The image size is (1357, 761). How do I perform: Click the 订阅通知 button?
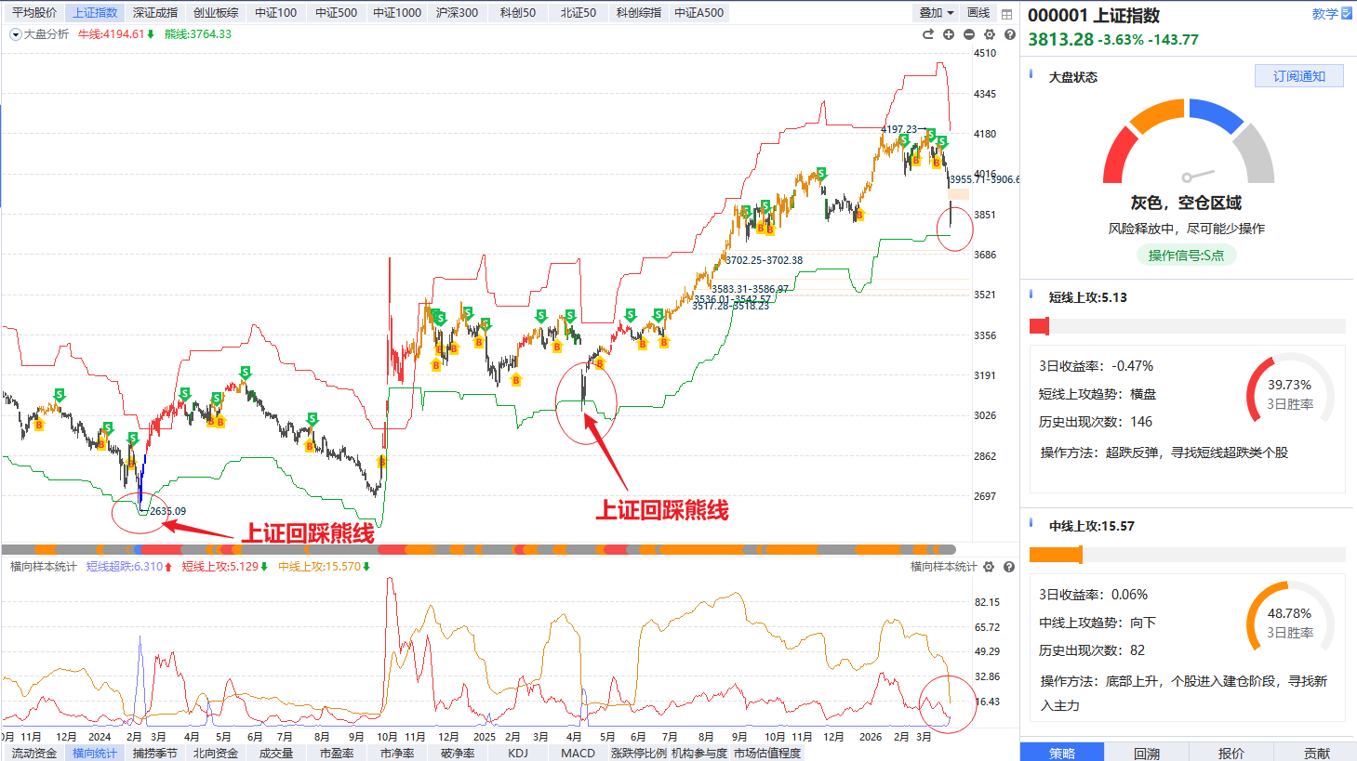pos(1299,76)
